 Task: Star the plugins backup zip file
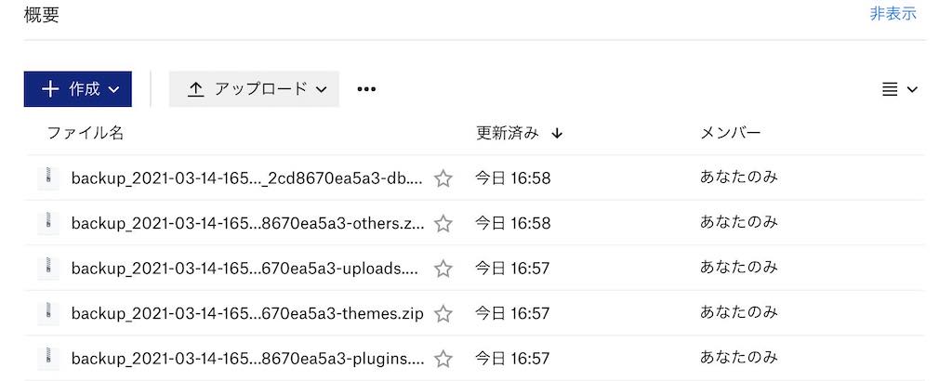tap(443, 359)
